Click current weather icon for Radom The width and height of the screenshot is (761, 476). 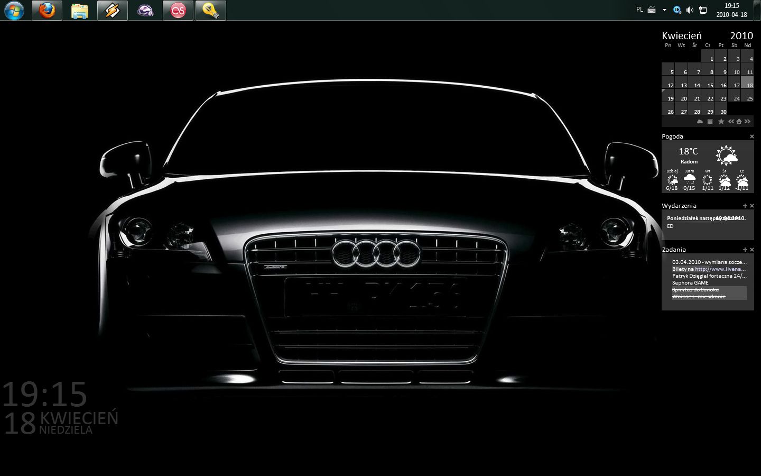(x=727, y=155)
